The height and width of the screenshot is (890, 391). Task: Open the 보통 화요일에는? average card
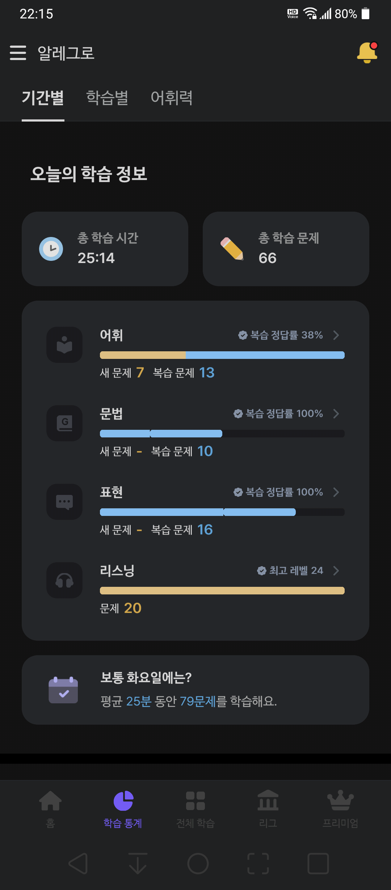coord(195,690)
